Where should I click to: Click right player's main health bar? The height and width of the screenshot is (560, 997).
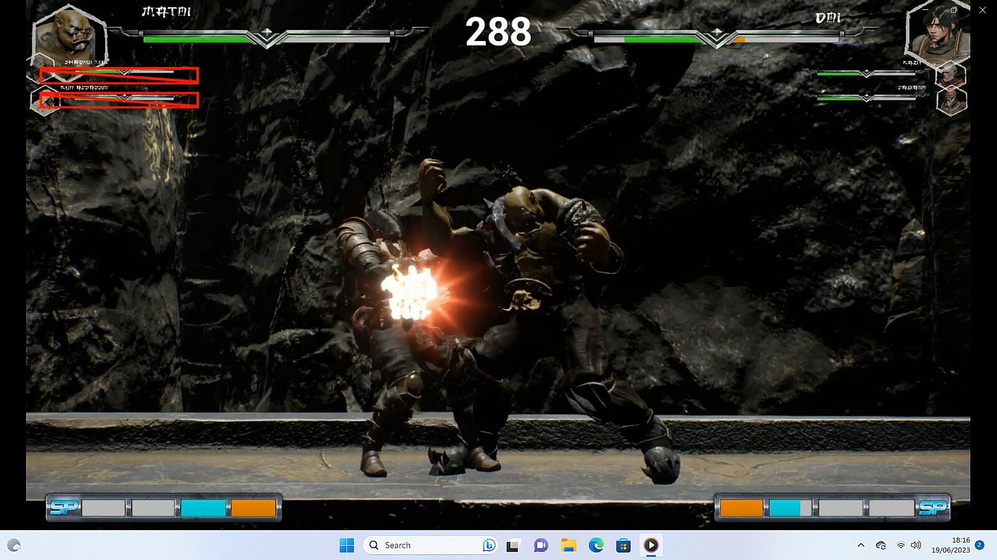(x=717, y=39)
